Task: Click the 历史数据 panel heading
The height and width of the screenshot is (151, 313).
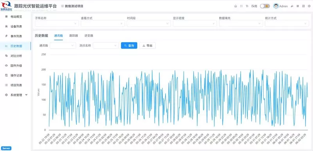Action: point(41,36)
